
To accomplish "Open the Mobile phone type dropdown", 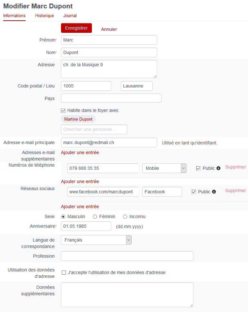I will point(164,168).
